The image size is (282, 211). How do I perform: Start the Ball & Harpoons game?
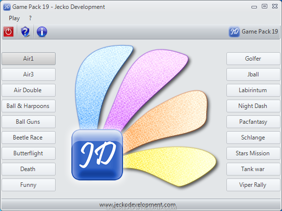coord(29,106)
